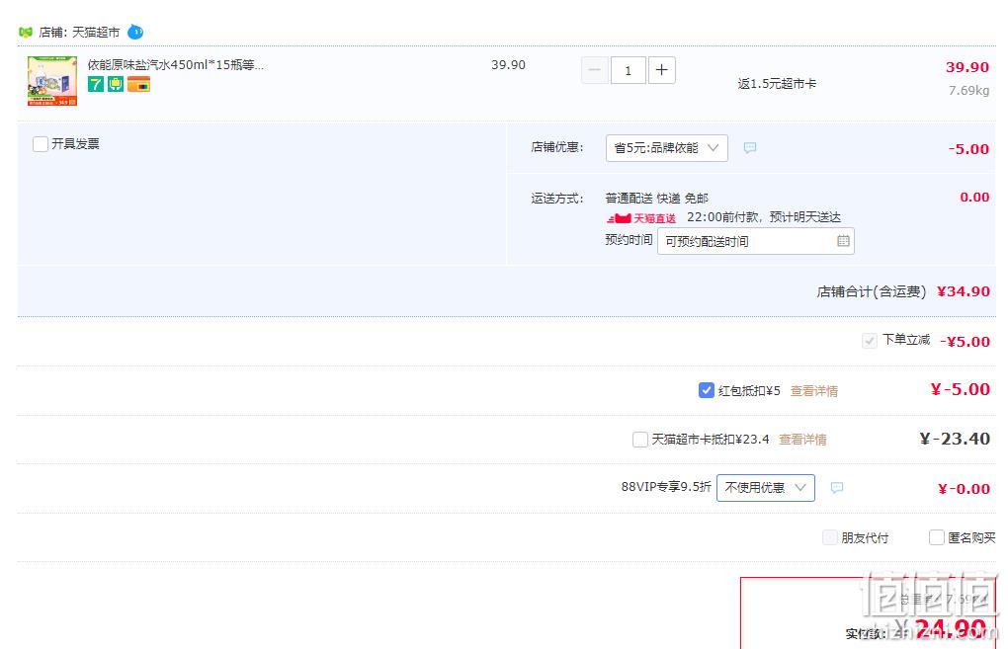The height and width of the screenshot is (649, 1008).
Task: Click the weight text 7.69kg
Action: pyautogui.click(x=968, y=91)
